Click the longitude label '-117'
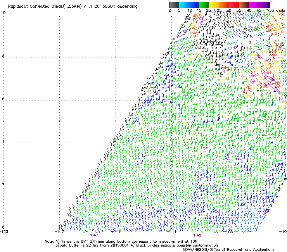 pyautogui.click(x=59, y=232)
